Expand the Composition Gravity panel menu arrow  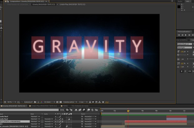click(x=46, y=1)
